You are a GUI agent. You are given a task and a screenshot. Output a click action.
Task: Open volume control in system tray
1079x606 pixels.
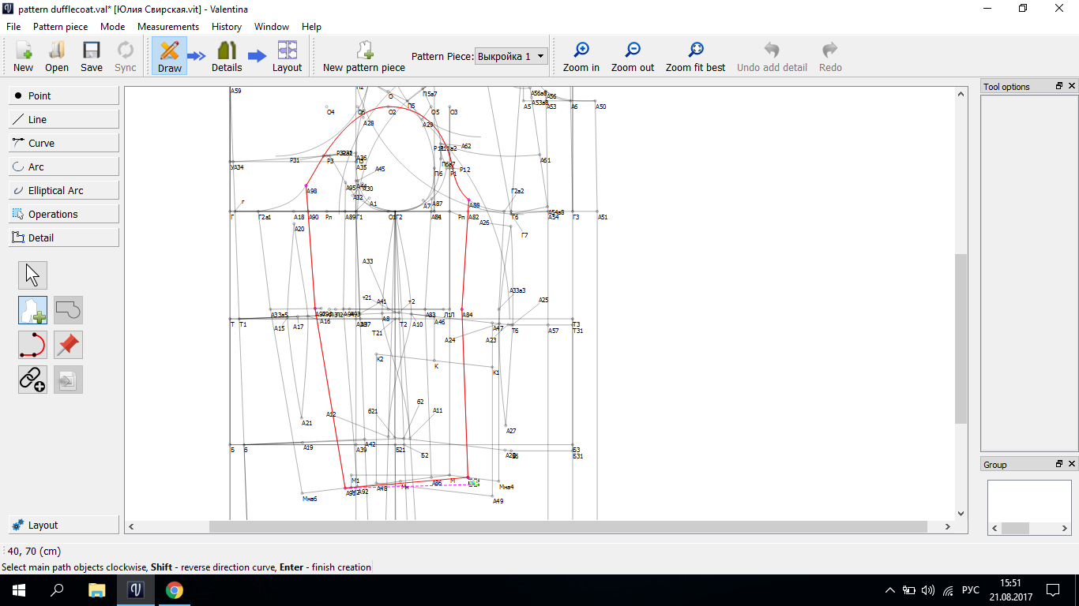click(x=928, y=590)
